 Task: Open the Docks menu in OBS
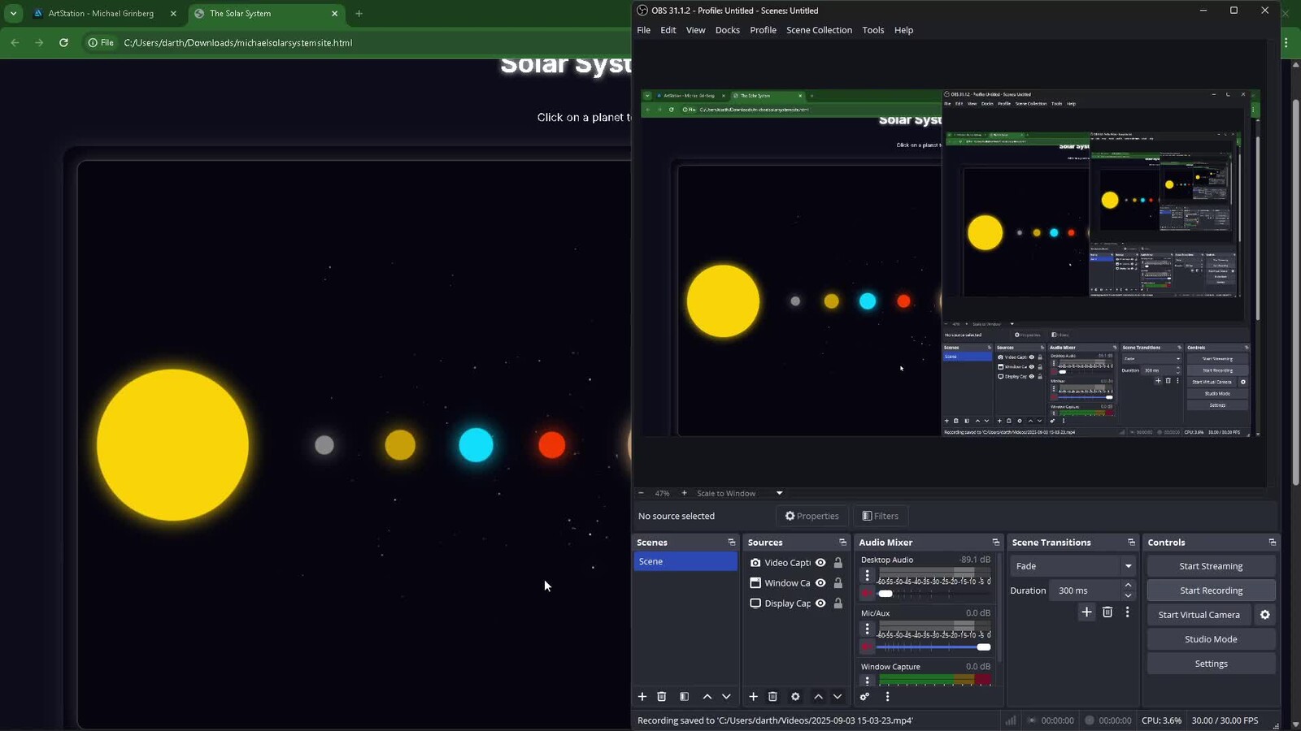coord(728,30)
